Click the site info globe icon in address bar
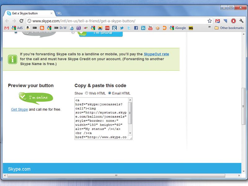 pos(29,21)
